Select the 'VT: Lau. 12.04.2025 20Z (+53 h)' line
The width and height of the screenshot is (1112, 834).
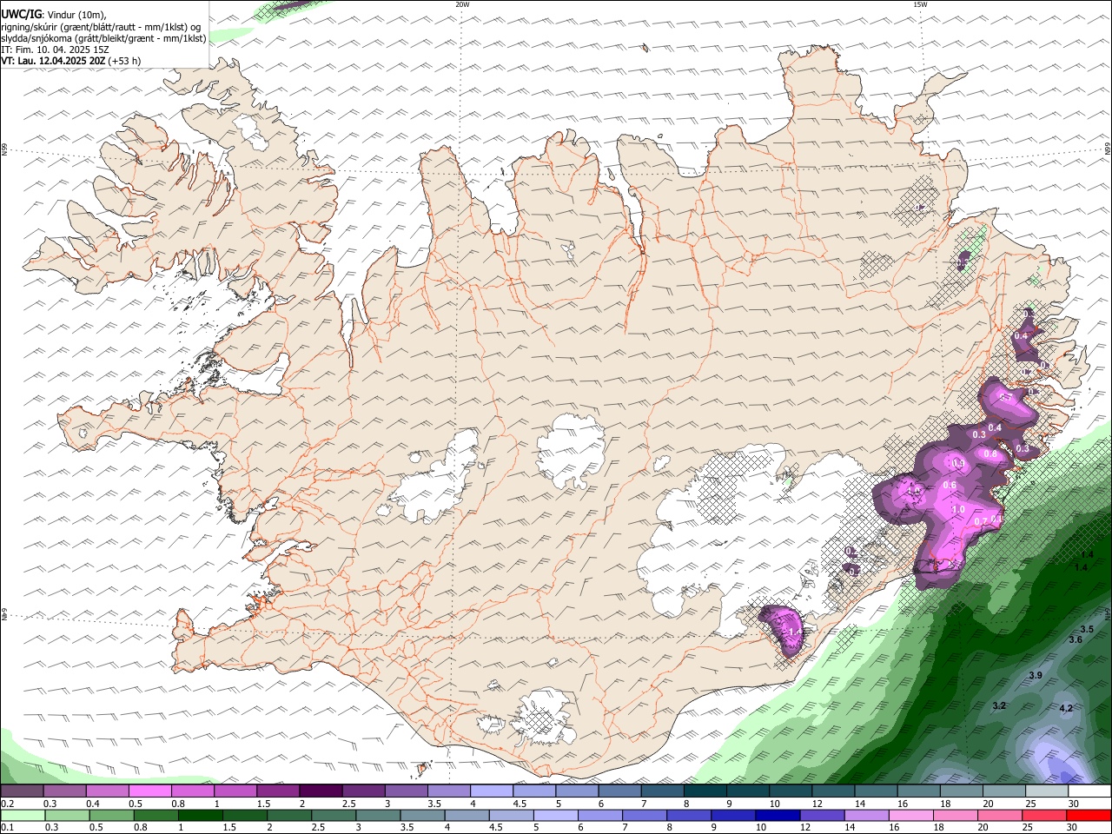(70, 61)
